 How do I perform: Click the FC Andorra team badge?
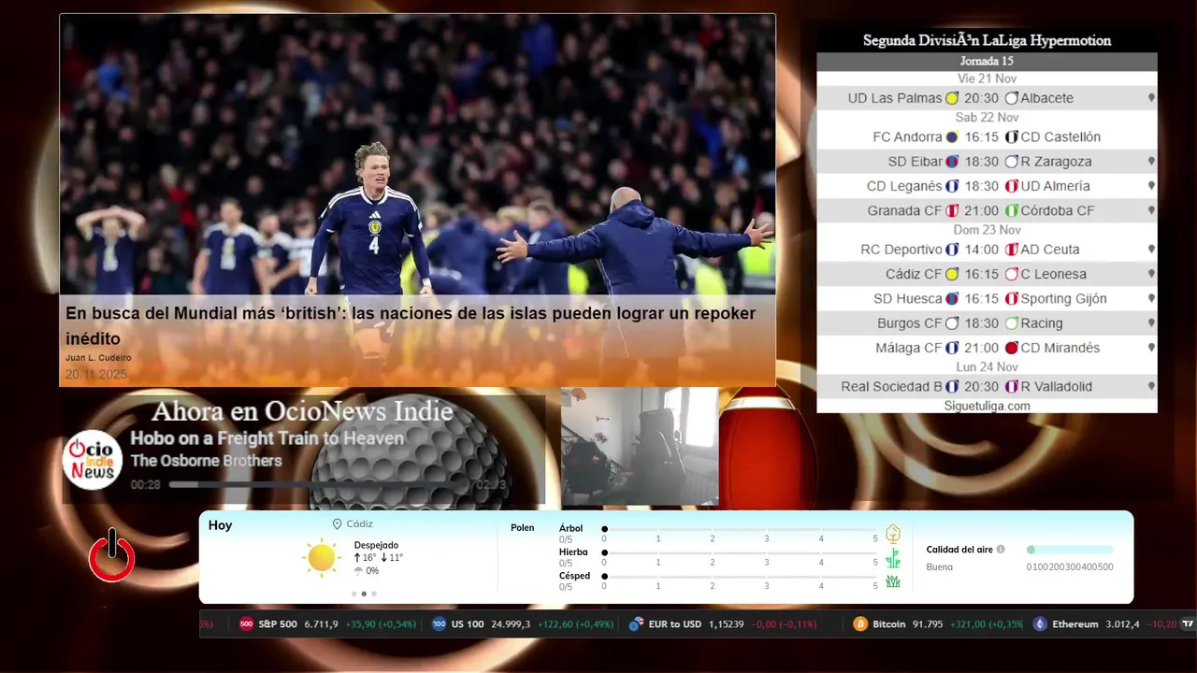(952, 137)
